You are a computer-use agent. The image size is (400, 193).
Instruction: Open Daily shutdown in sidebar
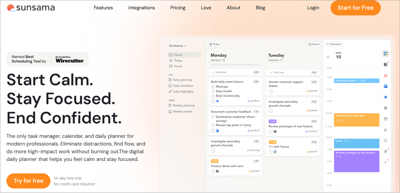tap(181, 86)
